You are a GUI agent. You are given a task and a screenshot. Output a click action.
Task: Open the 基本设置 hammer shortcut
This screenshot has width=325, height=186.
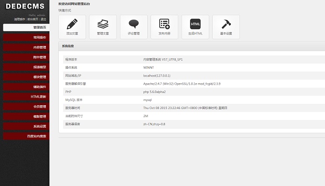[226, 27]
